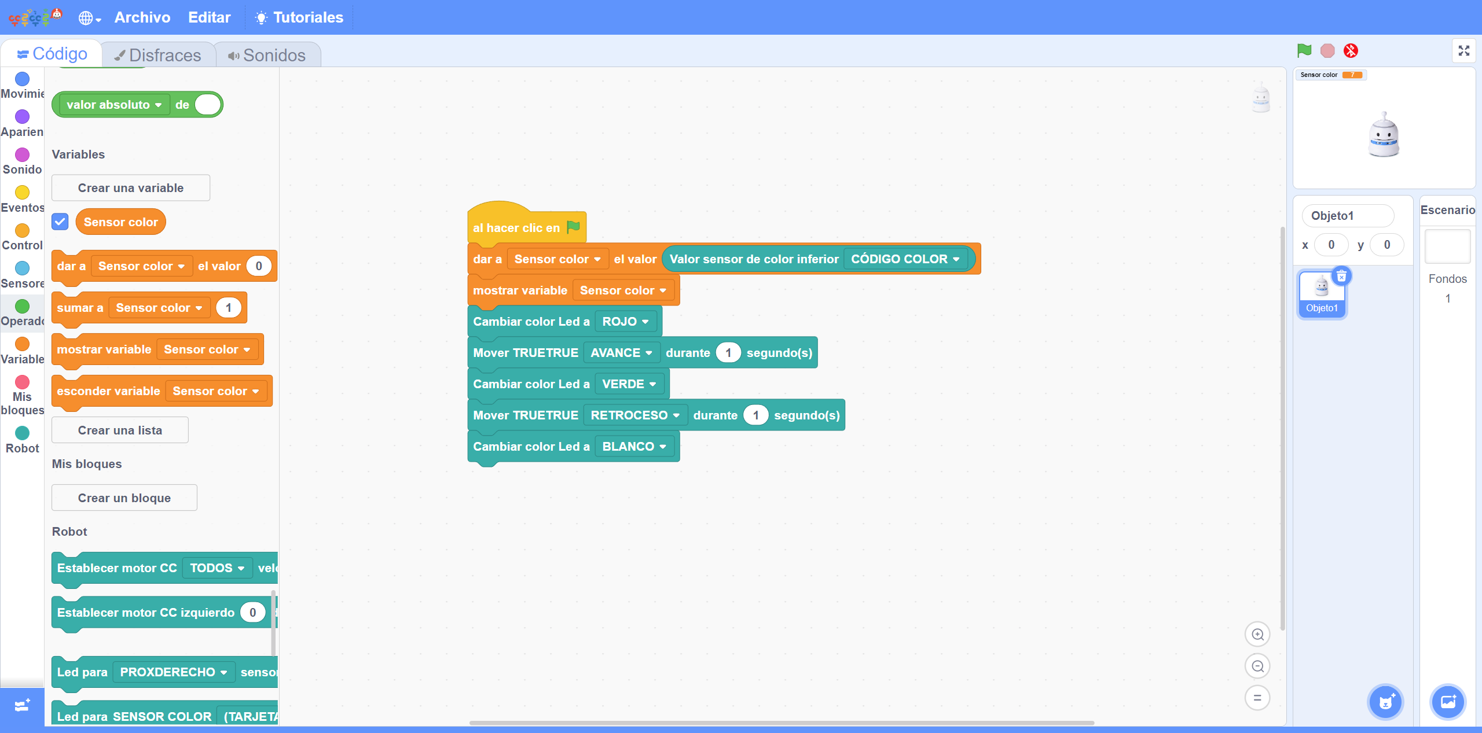The height and width of the screenshot is (733, 1482).
Task: Click the green flag run button
Action: pos(1304,51)
